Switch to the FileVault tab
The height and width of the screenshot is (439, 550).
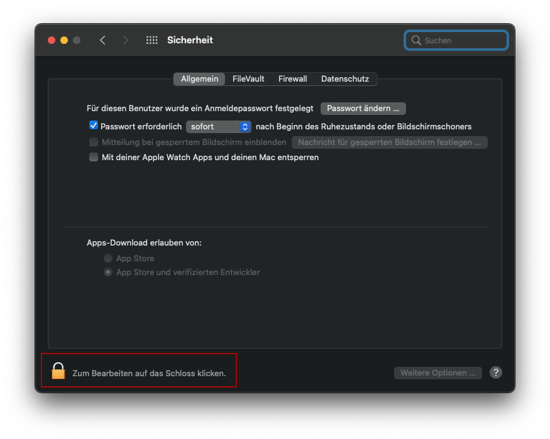coord(248,79)
